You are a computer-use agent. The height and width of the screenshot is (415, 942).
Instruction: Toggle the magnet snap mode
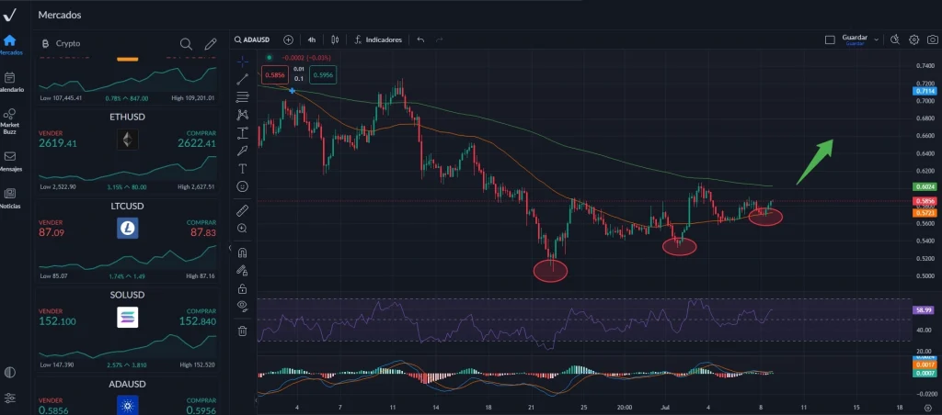pos(243,252)
